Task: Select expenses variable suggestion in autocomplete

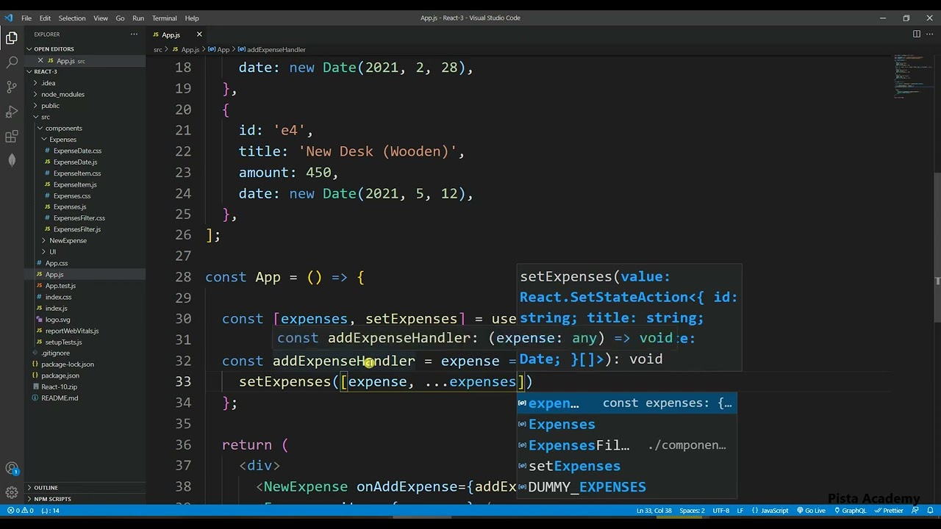Action: (626, 403)
